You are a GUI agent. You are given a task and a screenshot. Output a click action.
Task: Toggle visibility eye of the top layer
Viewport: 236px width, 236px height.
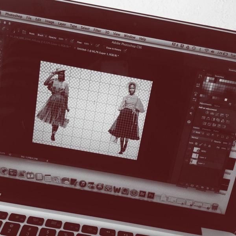[x=190, y=149]
